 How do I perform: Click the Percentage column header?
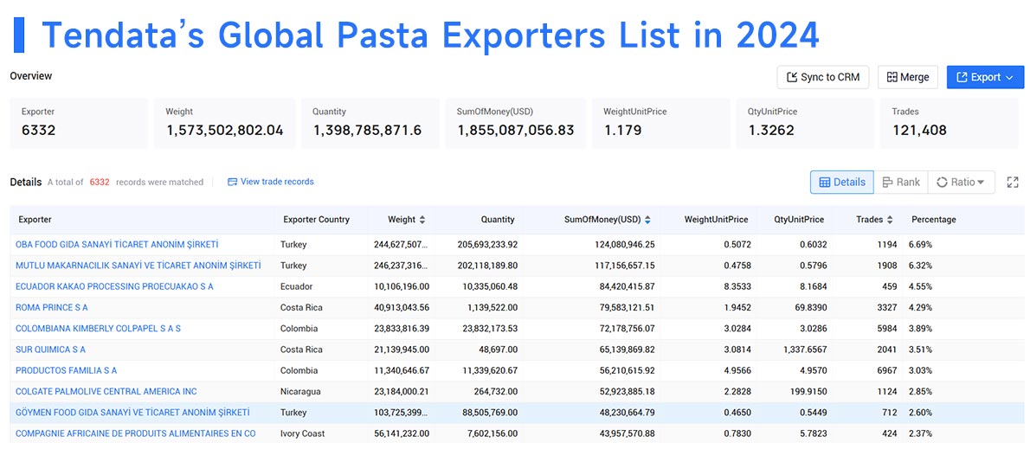click(933, 220)
